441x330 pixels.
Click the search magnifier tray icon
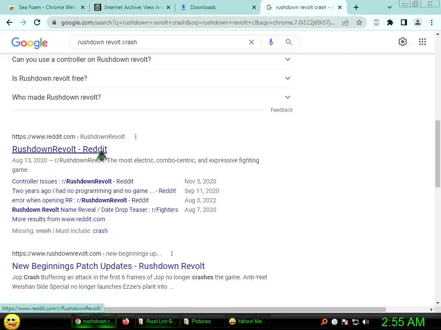[324, 322]
